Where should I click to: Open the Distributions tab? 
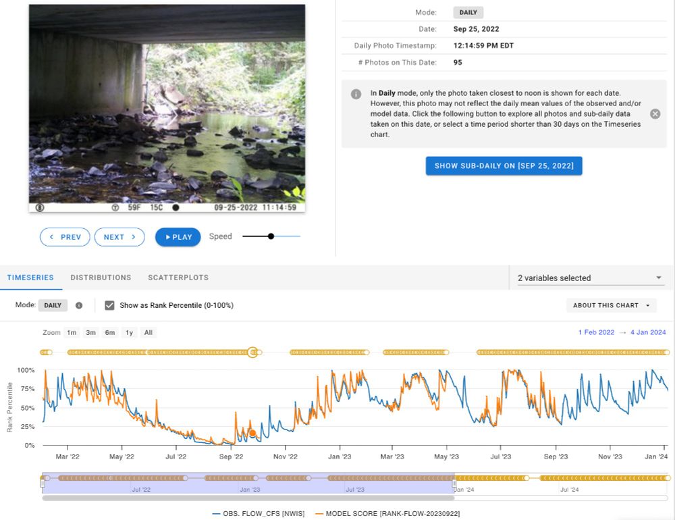coord(101,278)
